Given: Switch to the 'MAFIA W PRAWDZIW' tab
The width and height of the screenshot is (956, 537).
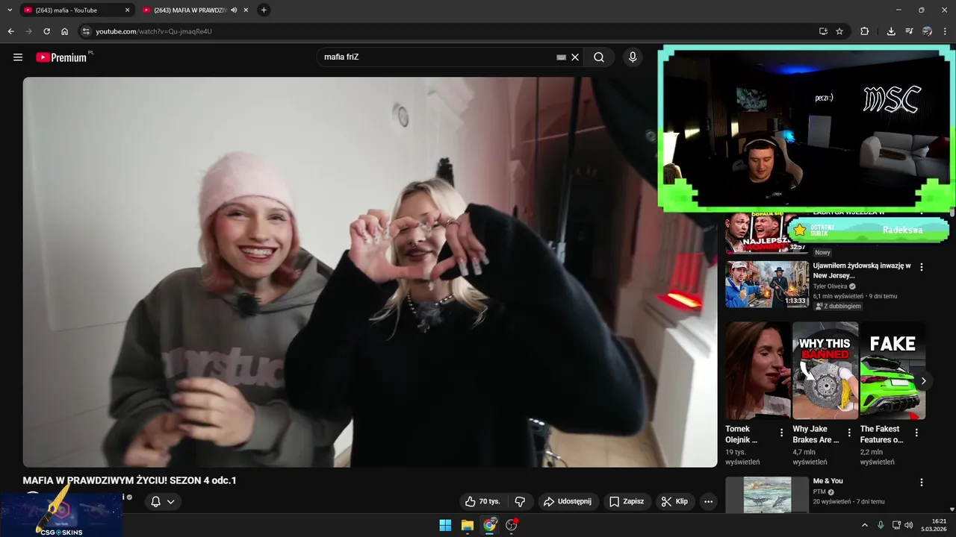Looking at the screenshot, I should coord(196,10).
